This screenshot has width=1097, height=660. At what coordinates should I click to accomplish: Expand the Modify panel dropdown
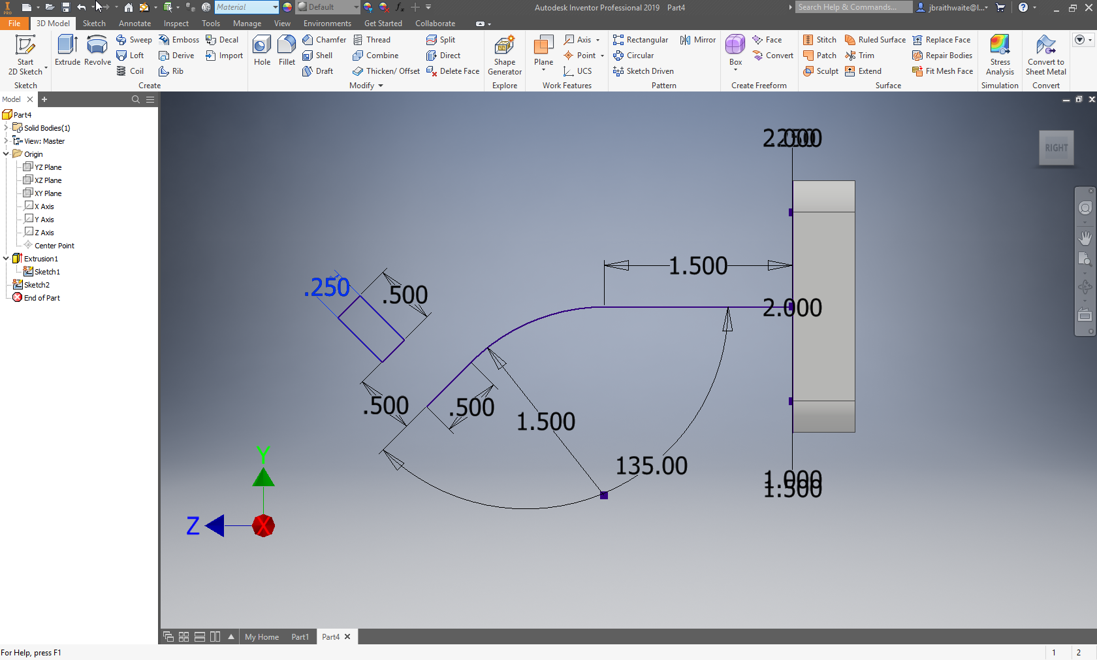pos(381,86)
